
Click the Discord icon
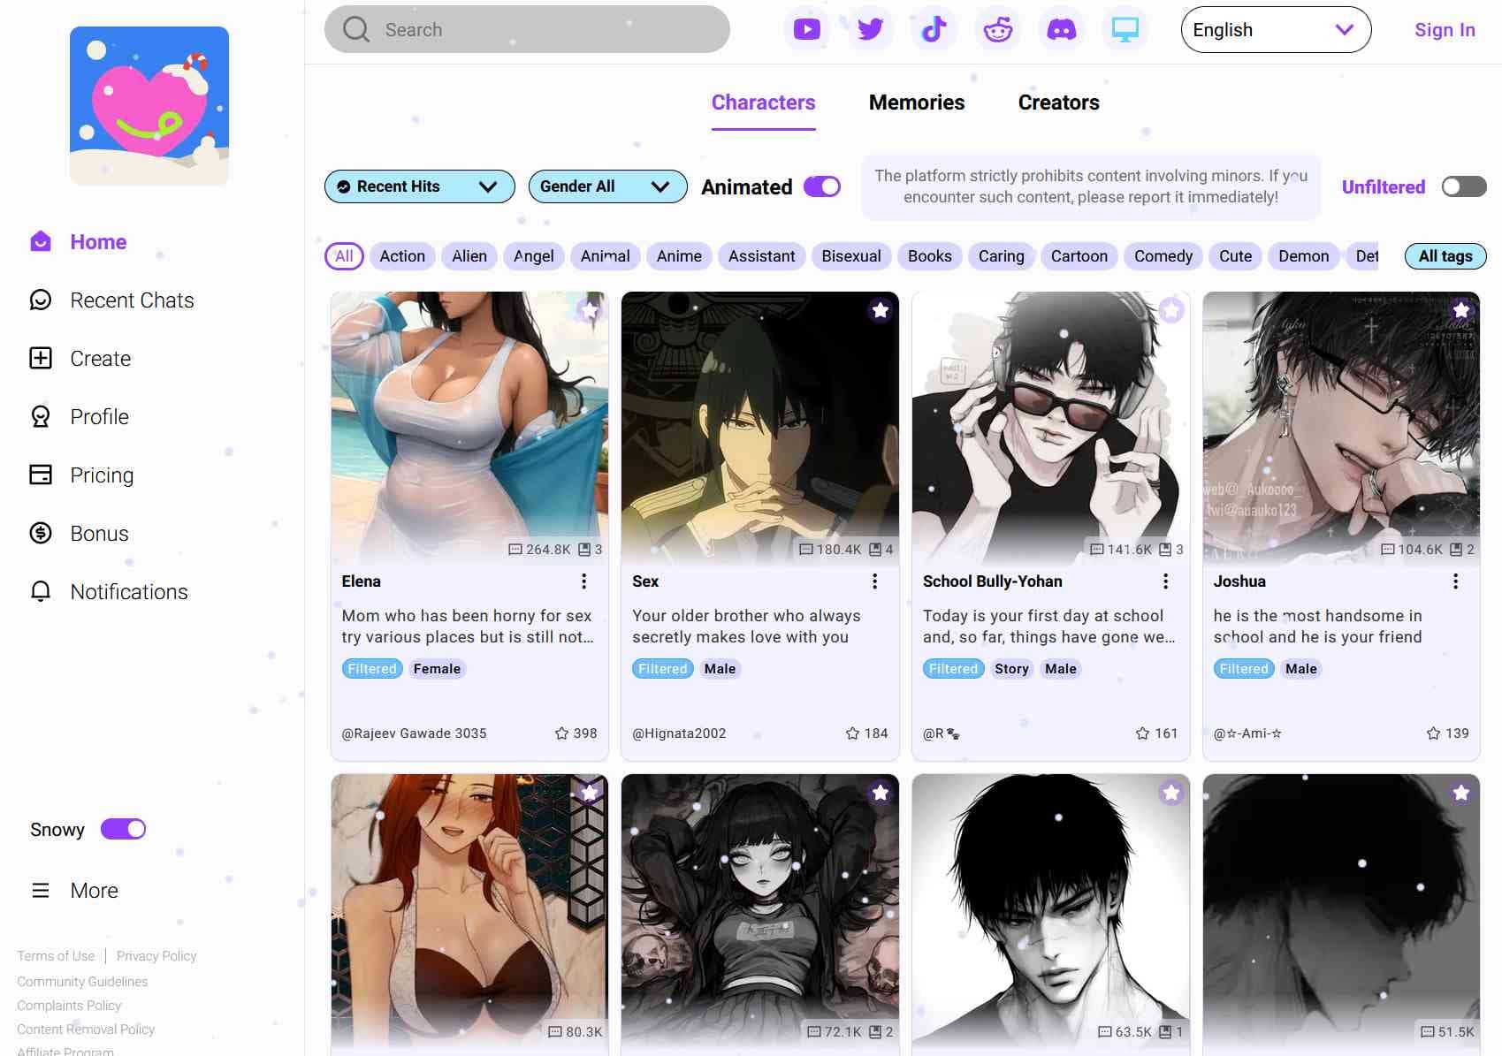(x=1060, y=29)
